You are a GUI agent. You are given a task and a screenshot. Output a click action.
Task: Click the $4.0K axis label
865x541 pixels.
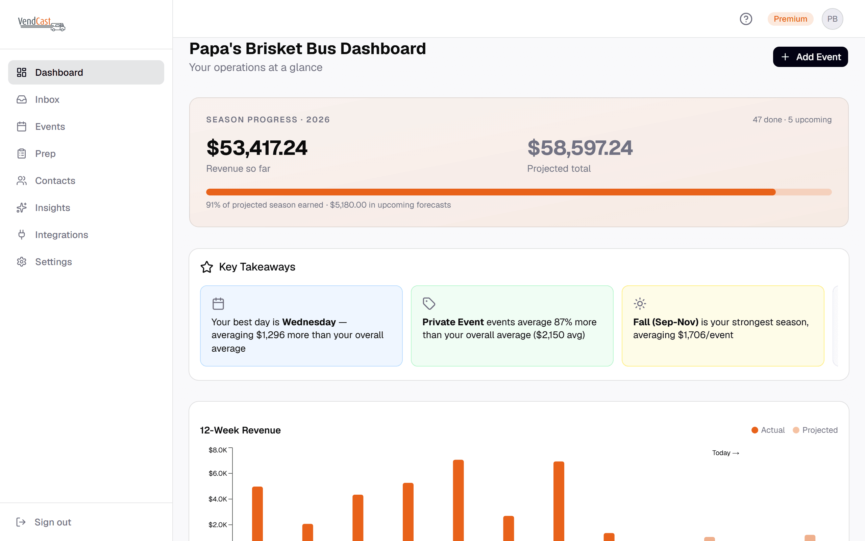(x=218, y=499)
